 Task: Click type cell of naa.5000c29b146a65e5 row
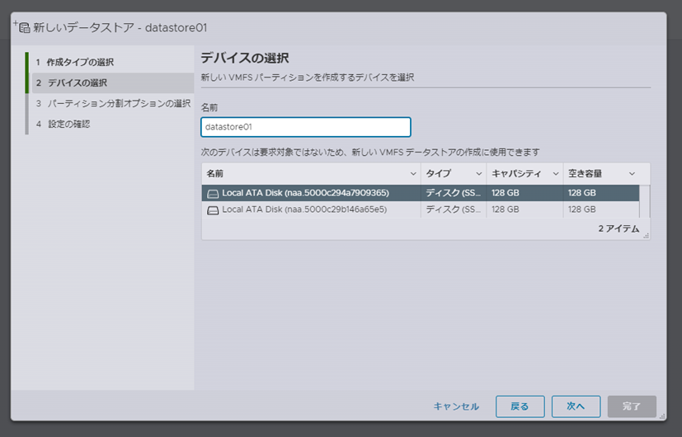454,209
